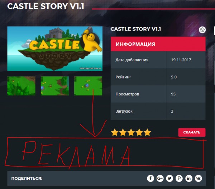Click the gear settings icon
Screen dimensions: 215x189
click(202, 30)
